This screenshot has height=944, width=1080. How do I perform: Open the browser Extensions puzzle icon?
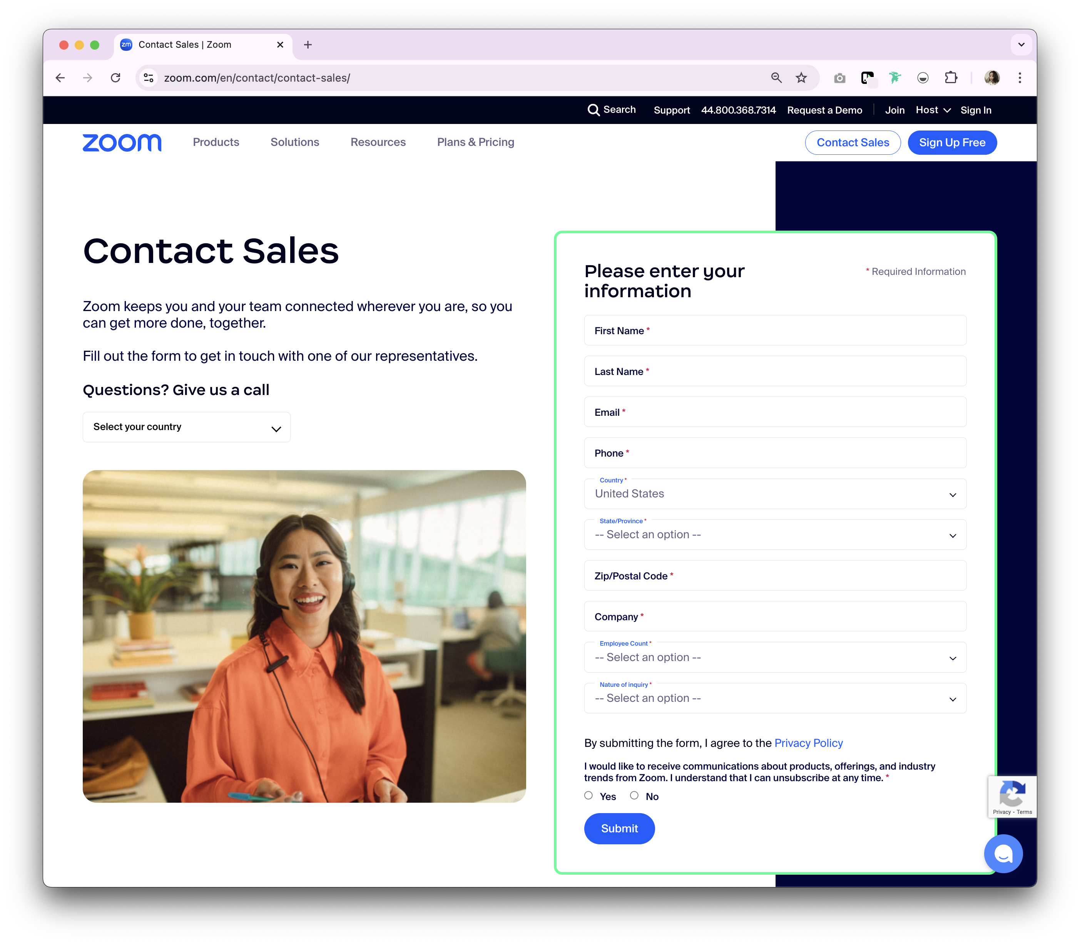tap(950, 78)
